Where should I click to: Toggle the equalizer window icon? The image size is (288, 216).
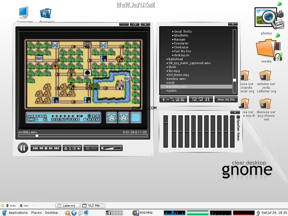pyautogui.click(x=94, y=148)
